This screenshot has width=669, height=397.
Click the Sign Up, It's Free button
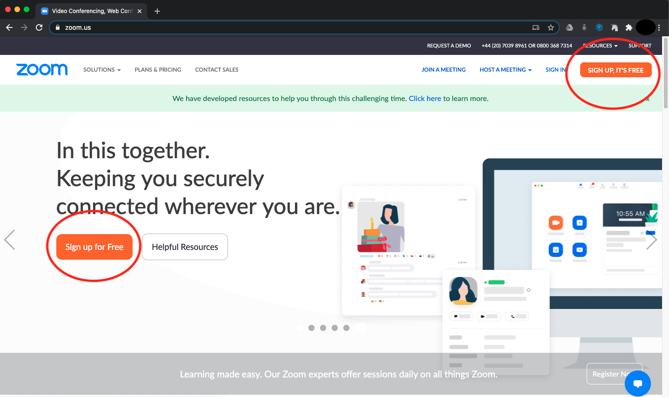point(615,70)
